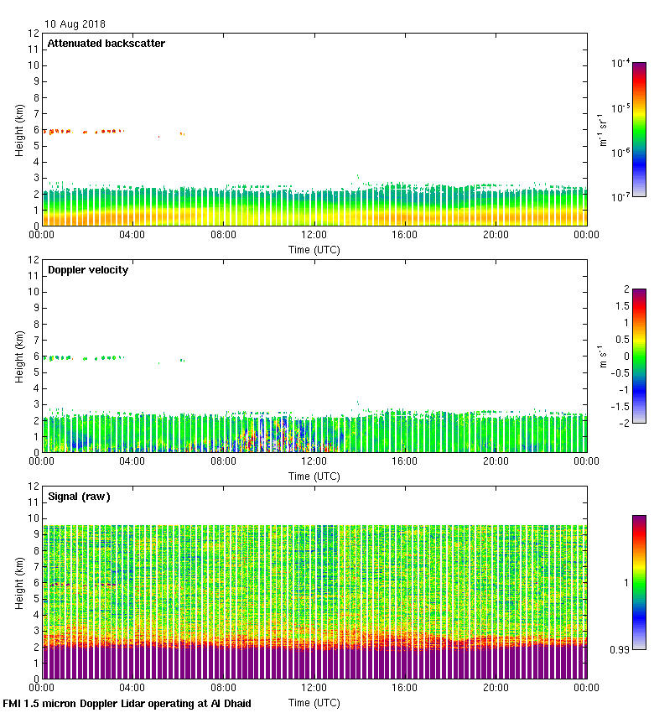Click "Time (UTC)" label under backscatter plot
The height and width of the screenshot is (713, 654).
[315, 250]
